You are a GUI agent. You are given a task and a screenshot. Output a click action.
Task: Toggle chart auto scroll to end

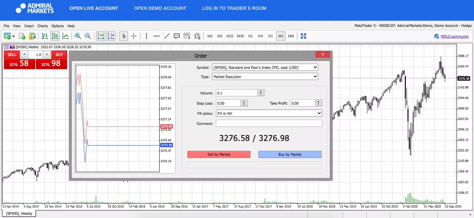pos(101,36)
